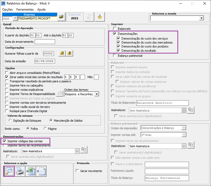Export report to Excel spreadsheet icon
211x186 pixels.
tap(31, 171)
